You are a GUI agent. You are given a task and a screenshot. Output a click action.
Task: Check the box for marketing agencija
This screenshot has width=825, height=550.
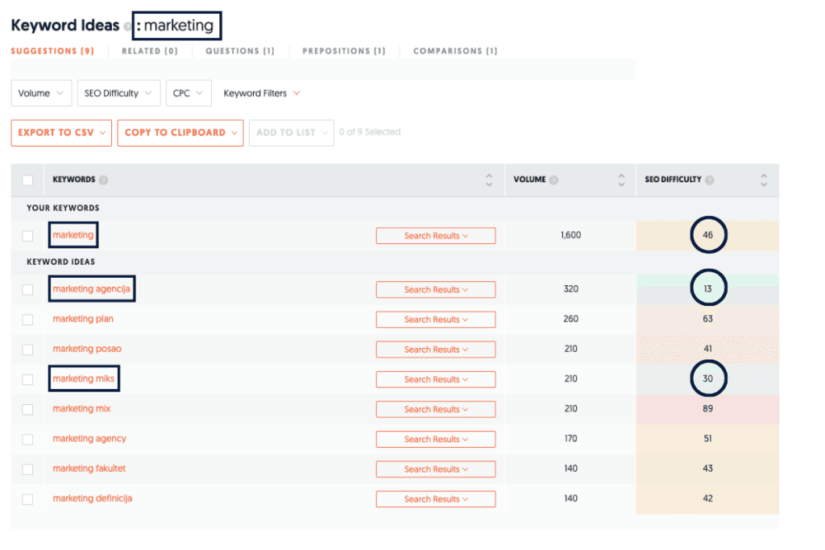tap(28, 289)
